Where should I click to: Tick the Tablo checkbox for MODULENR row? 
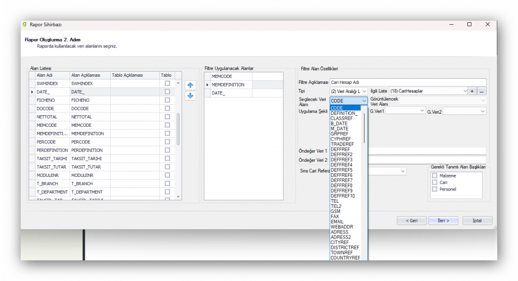pos(167,175)
